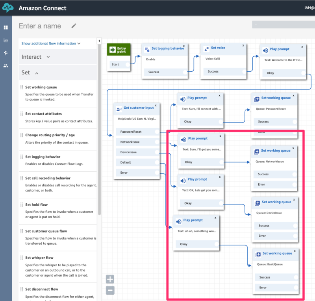Select the Set logging behavior library block
This screenshot has width=315, height=301.
click(58, 160)
